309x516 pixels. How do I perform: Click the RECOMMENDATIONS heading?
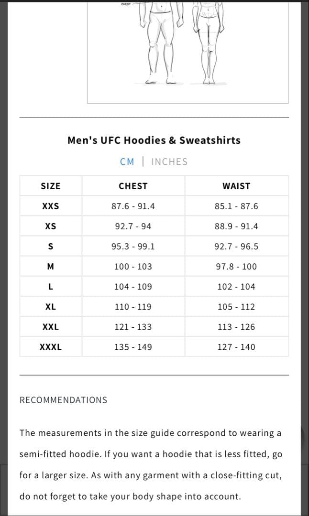click(63, 400)
